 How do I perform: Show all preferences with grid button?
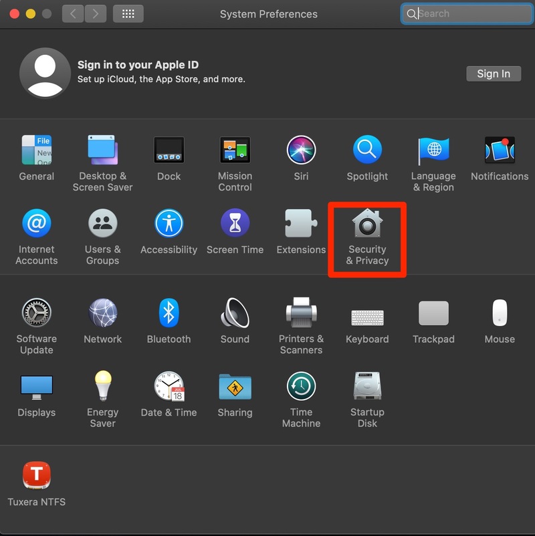click(x=128, y=13)
